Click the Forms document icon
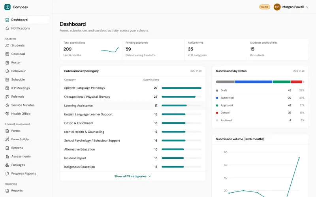The image size is (316, 197). click(x=7, y=131)
